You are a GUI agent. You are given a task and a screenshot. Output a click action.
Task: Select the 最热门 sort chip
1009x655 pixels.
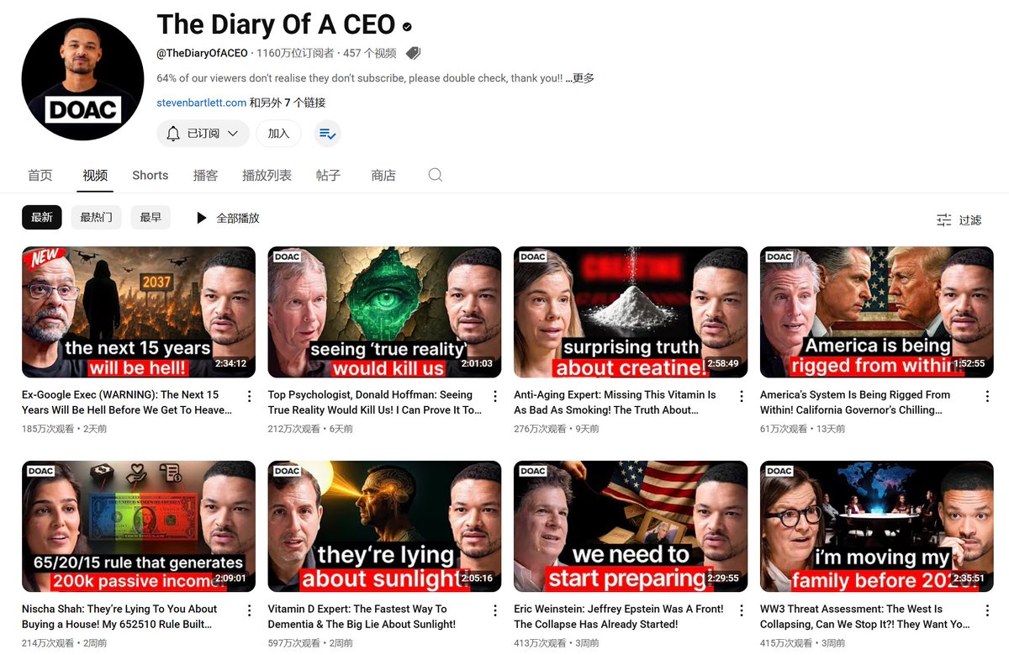96,218
